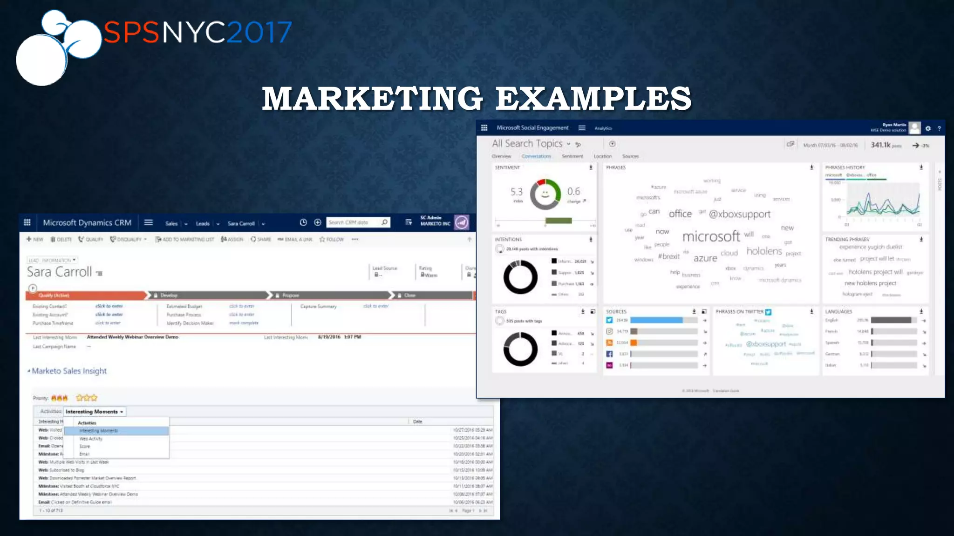Click QUALIFY in the CRM command bar
This screenshot has width=954, height=536.
(91, 239)
